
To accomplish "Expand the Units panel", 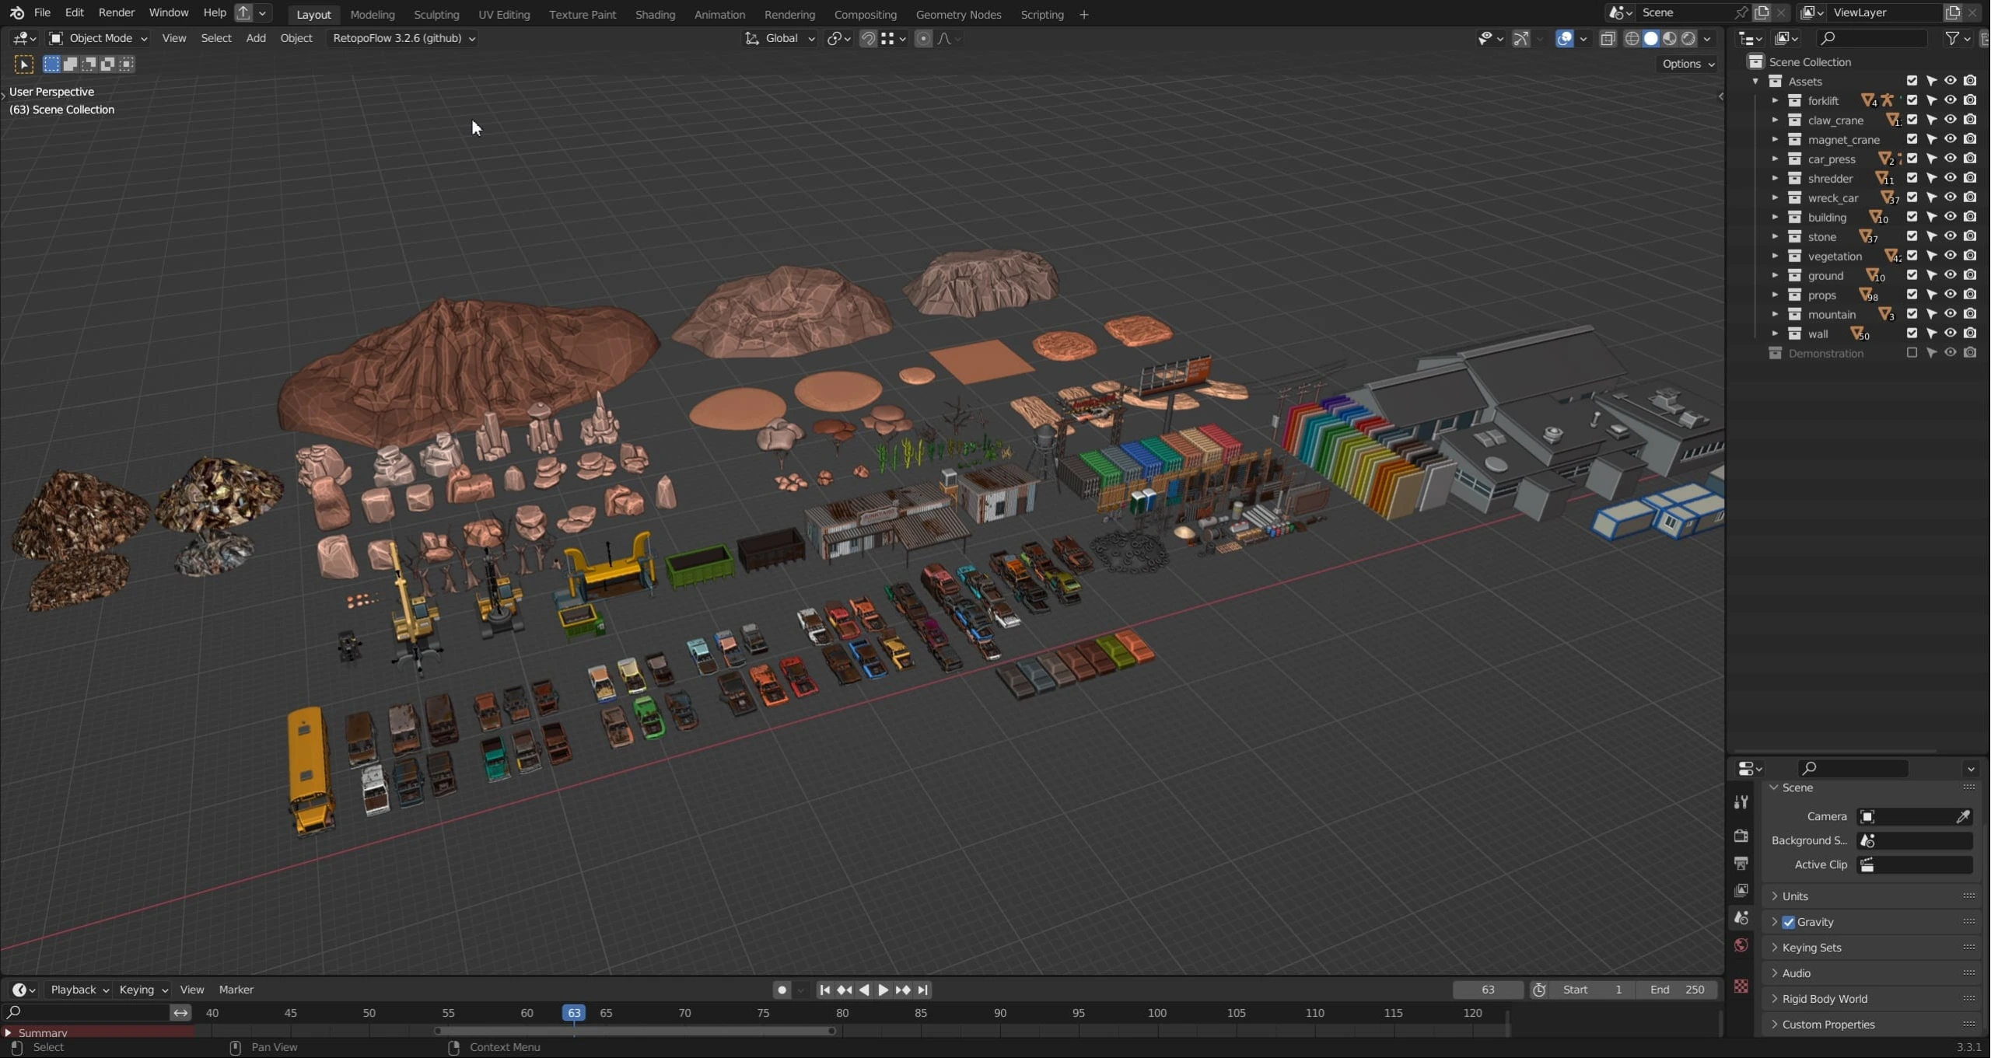I will [1795, 896].
